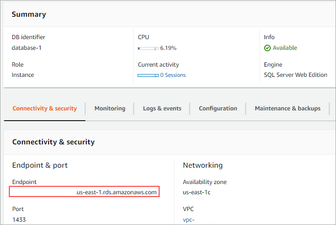The image size is (336, 225).
Task: Click the Engine label
Action: 273,65
